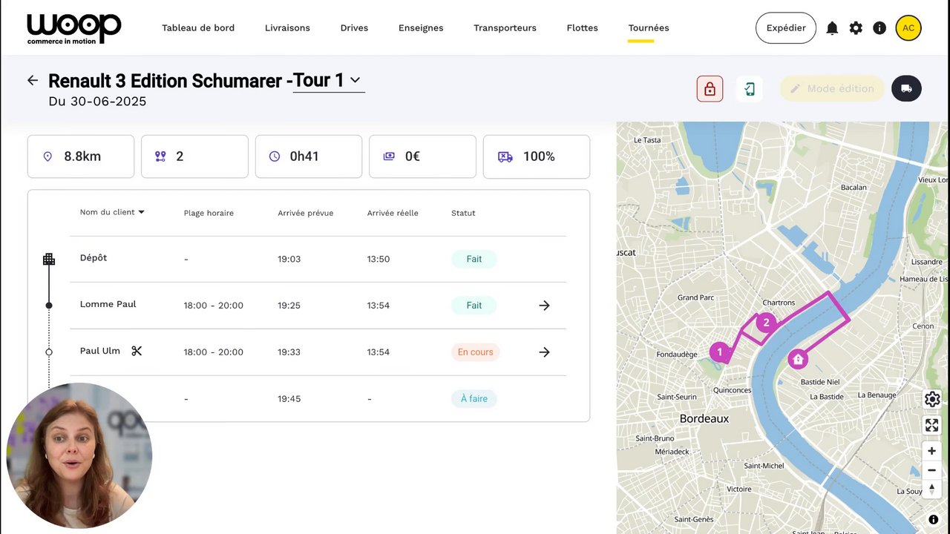950x534 pixels.
Task: Click the Paul Ulm client name
Action: point(99,351)
